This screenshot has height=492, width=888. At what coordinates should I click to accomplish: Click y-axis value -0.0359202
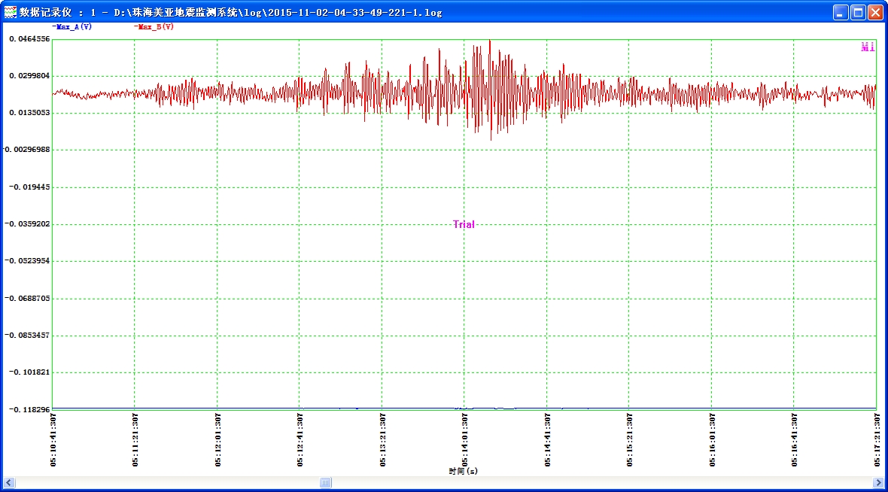[28, 223]
